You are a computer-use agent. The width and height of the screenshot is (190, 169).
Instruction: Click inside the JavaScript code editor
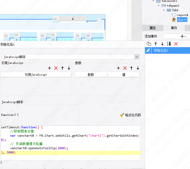(x=71, y=143)
